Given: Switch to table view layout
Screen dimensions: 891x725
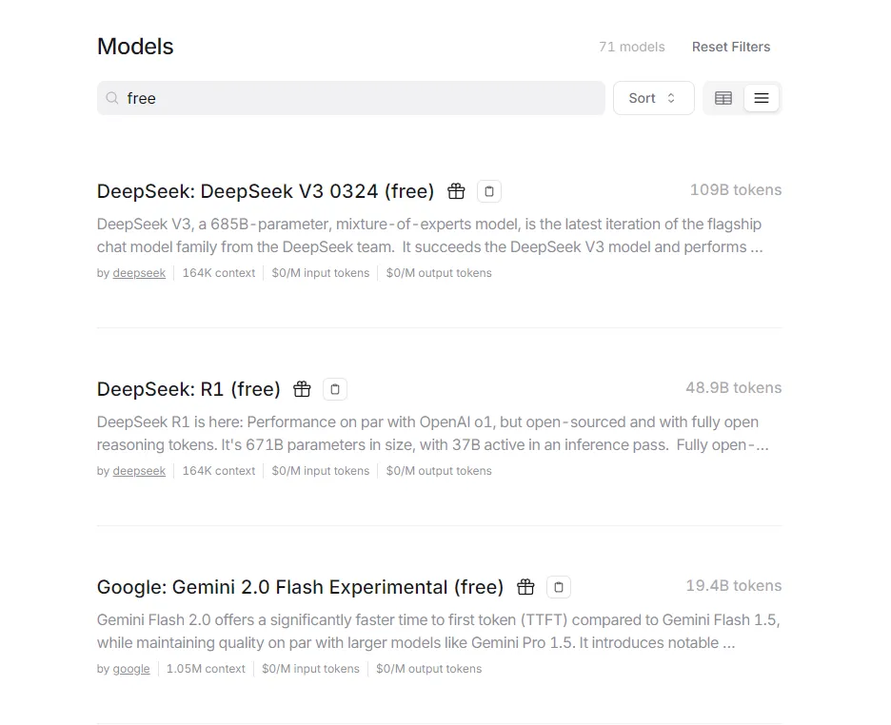Looking at the screenshot, I should (723, 98).
